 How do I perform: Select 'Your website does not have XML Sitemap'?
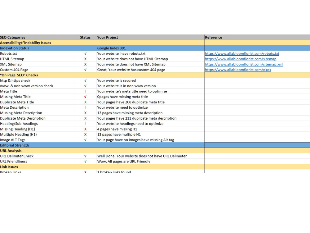[150, 64]
